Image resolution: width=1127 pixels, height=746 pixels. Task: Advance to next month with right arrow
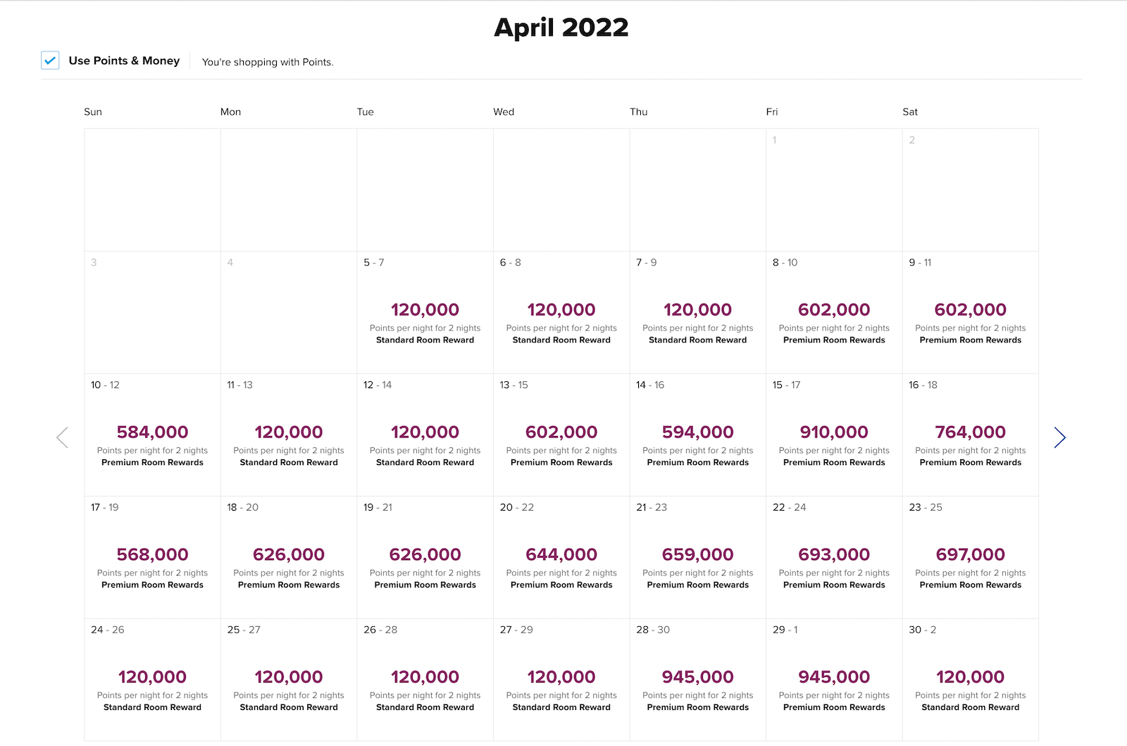pos(1059,437)
